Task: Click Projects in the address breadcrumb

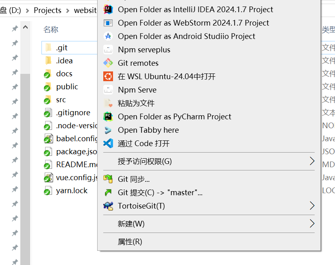Action: 48,10
